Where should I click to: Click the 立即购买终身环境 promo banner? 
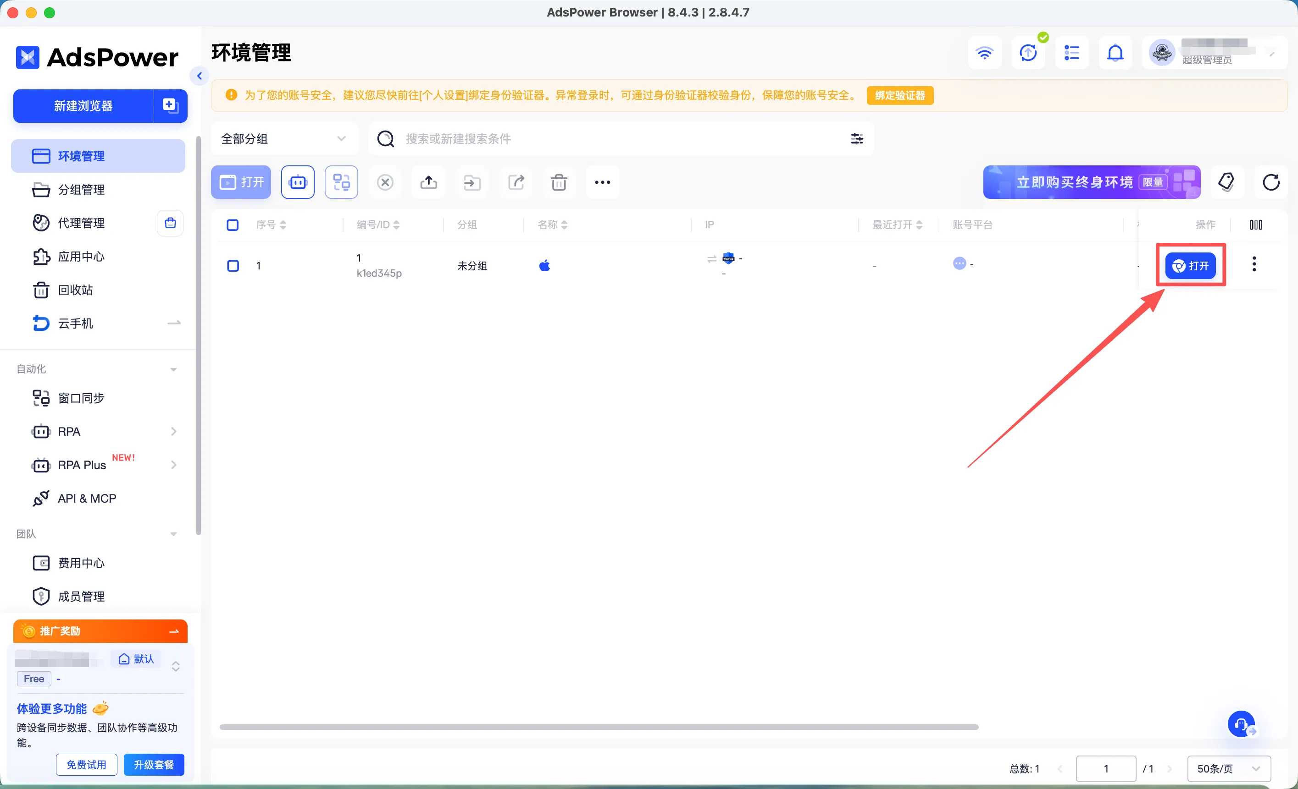coord(1092,182)
